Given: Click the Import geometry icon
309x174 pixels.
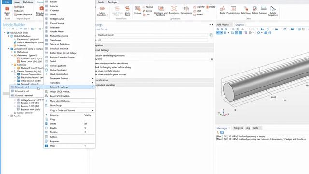Looking at the screenshot, I should [19, 7].
